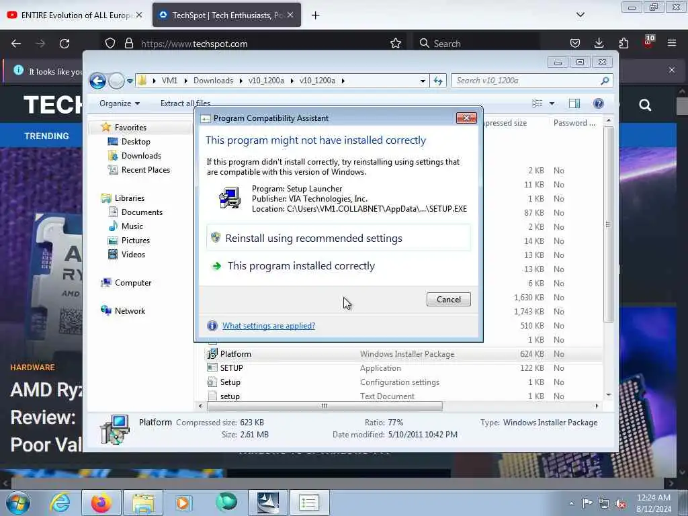This screenshot has height=516, width=688.
Task: Click Firefox back button
Action: tap(16, 44)
